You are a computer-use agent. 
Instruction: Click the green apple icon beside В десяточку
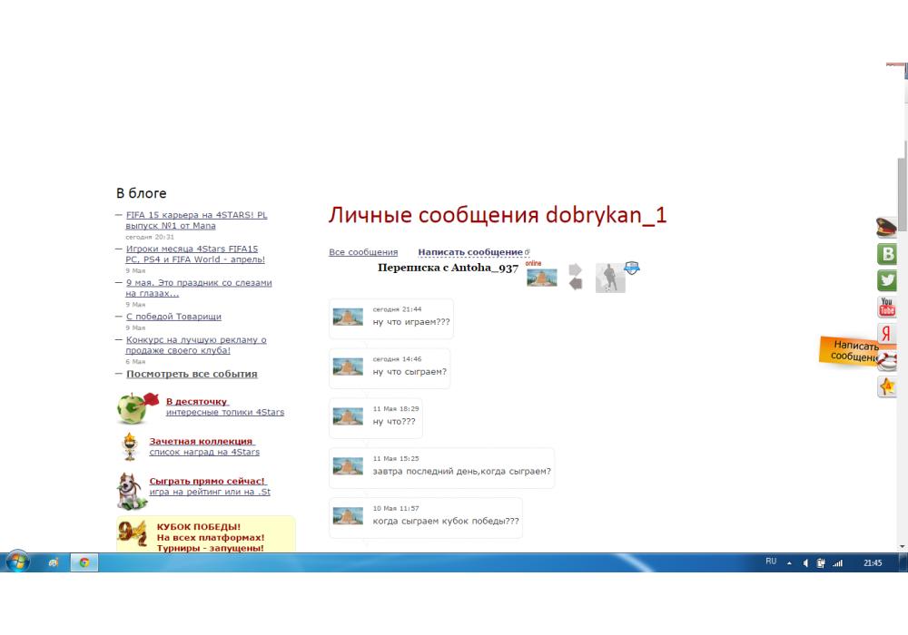(x=138, y=407)
